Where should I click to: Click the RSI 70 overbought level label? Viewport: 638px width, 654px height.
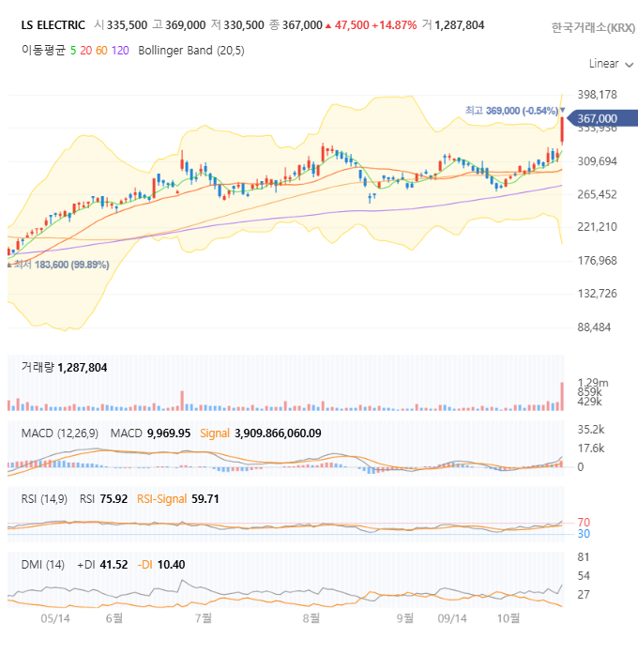tap(584, 523)
